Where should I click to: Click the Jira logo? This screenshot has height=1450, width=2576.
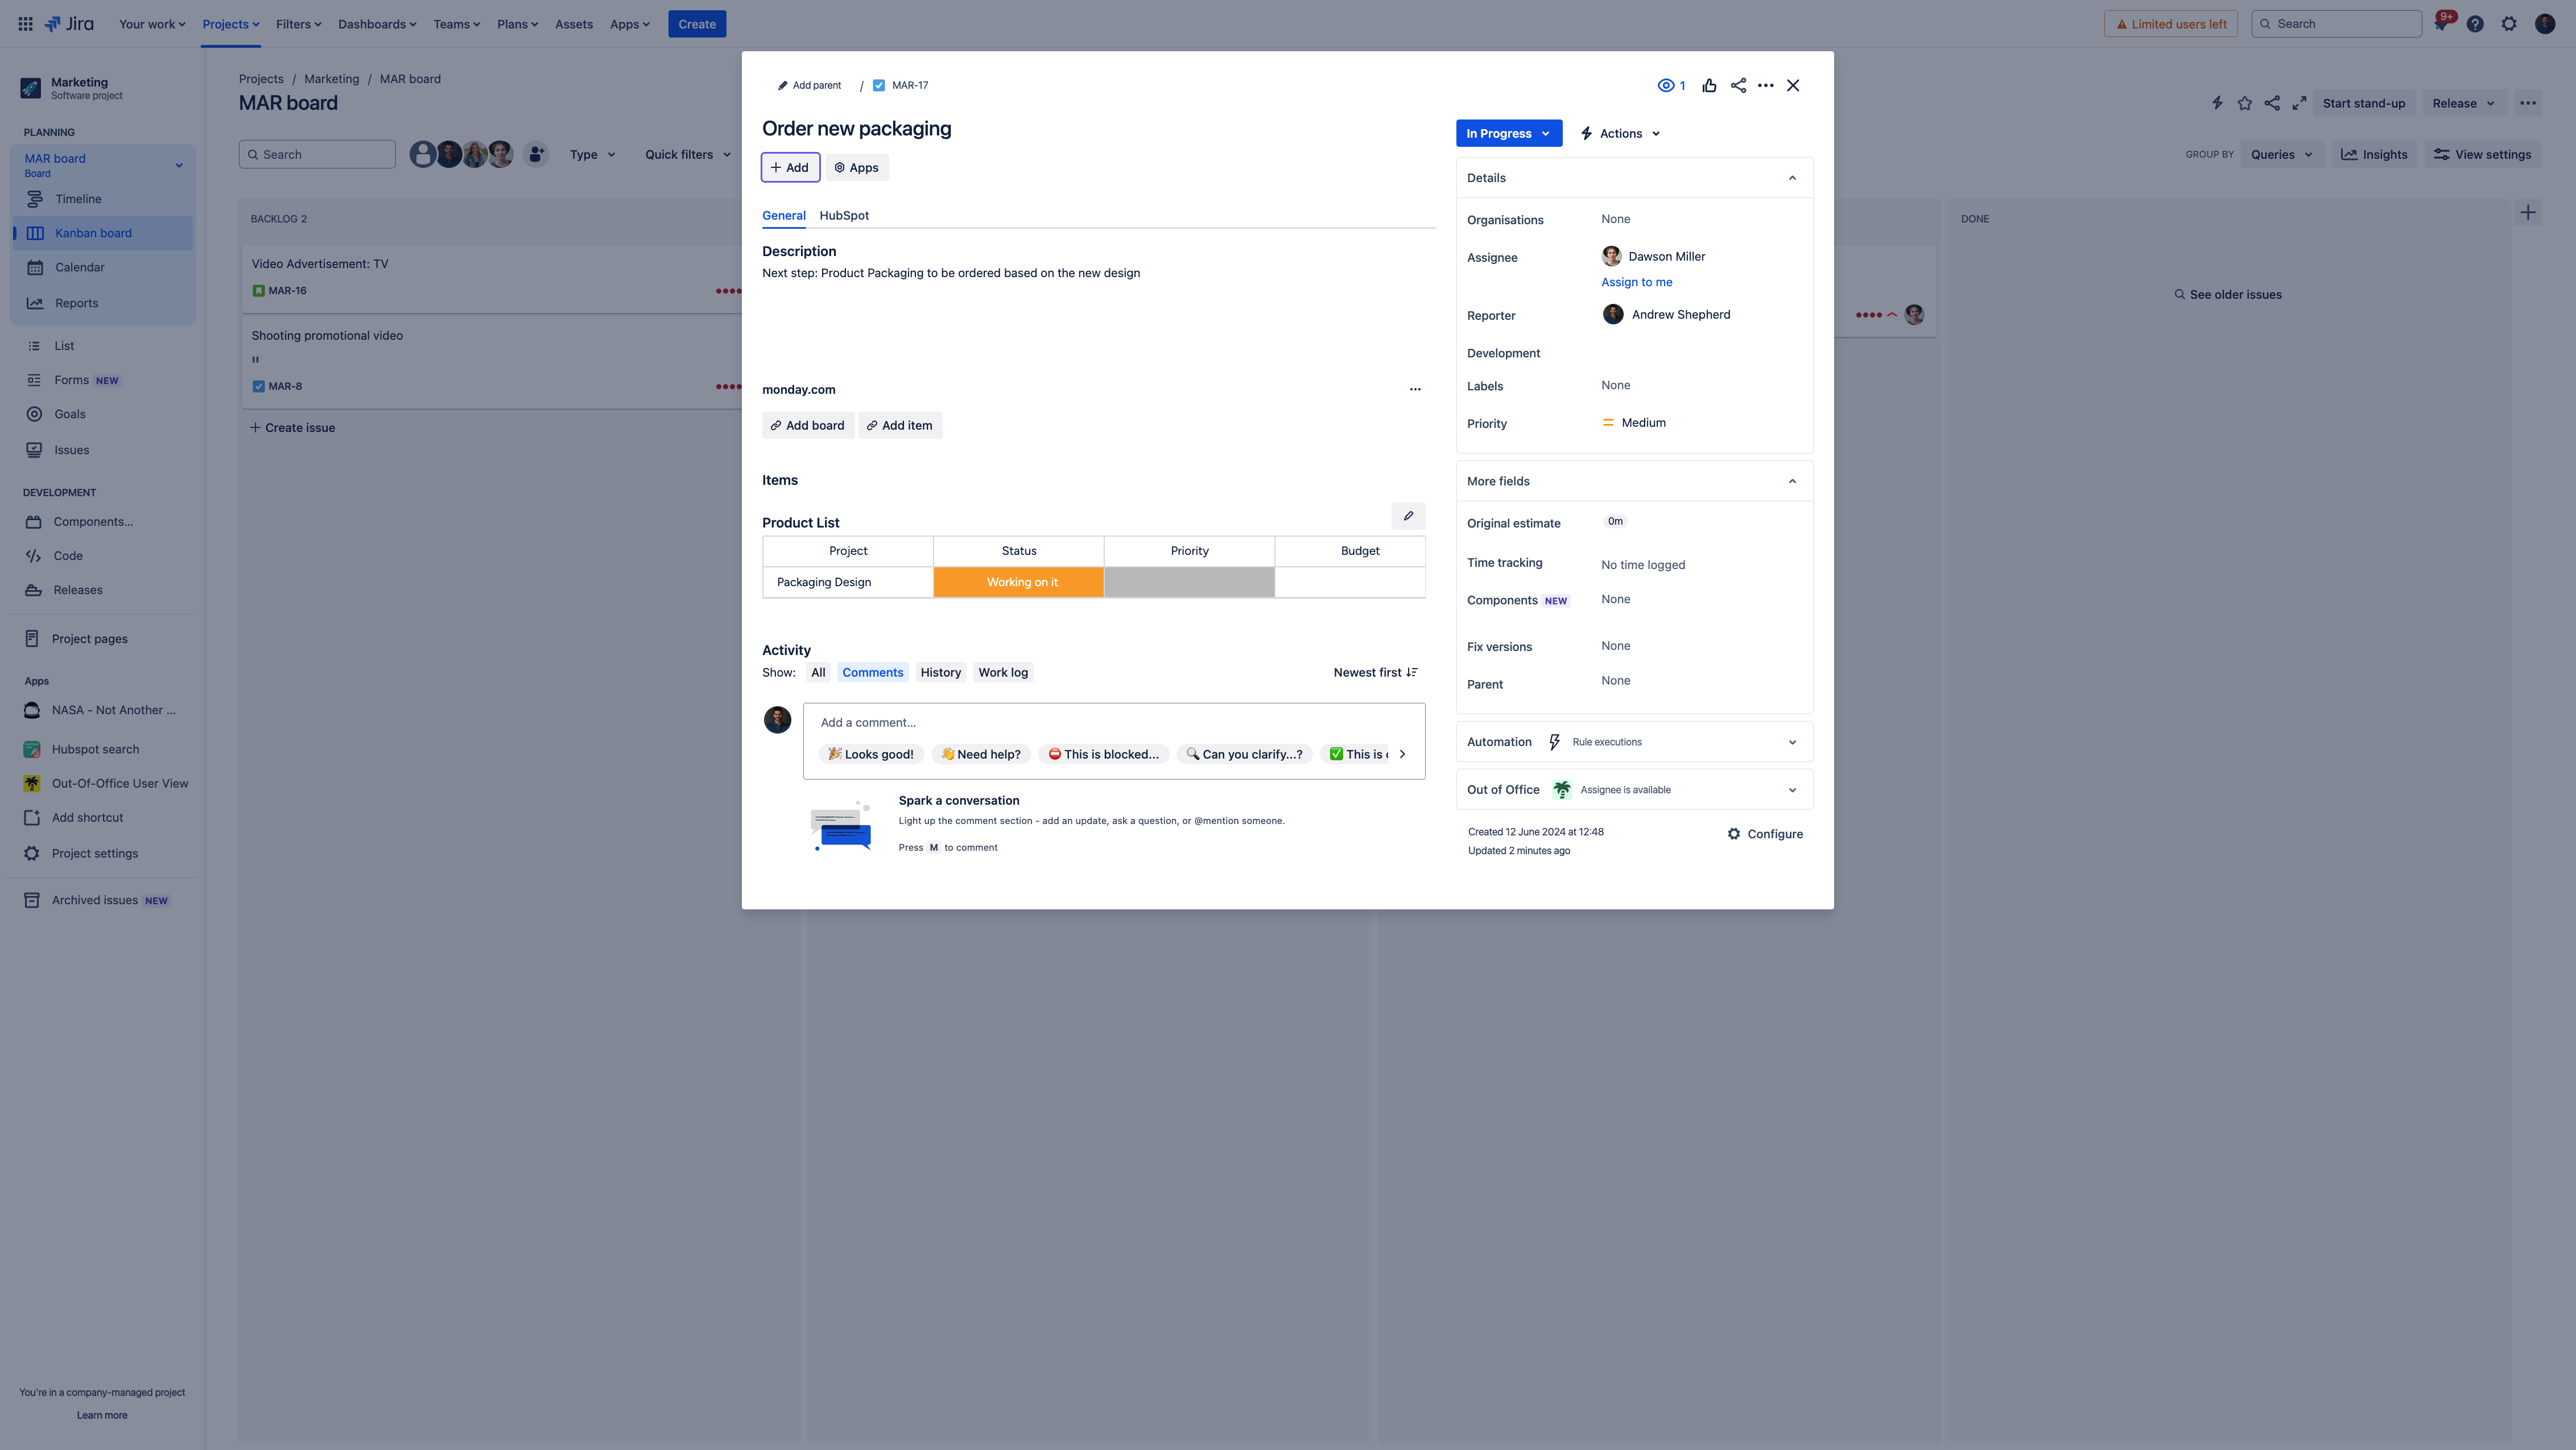coord(69,24)
